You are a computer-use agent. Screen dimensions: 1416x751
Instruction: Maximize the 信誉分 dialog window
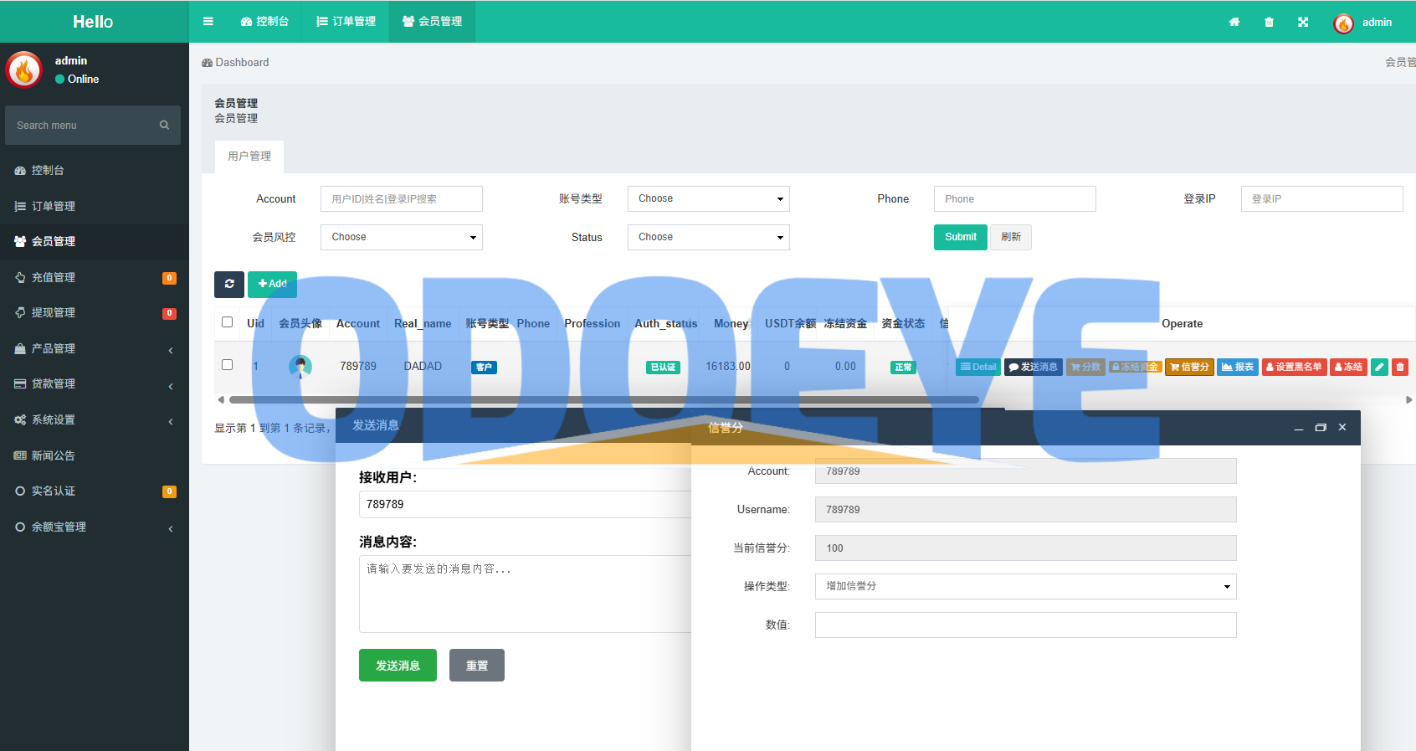tap(1321, 428)
